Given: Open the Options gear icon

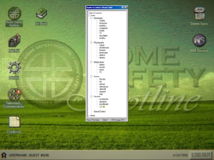Looking at the screenshot, I should tap(14, 68).
